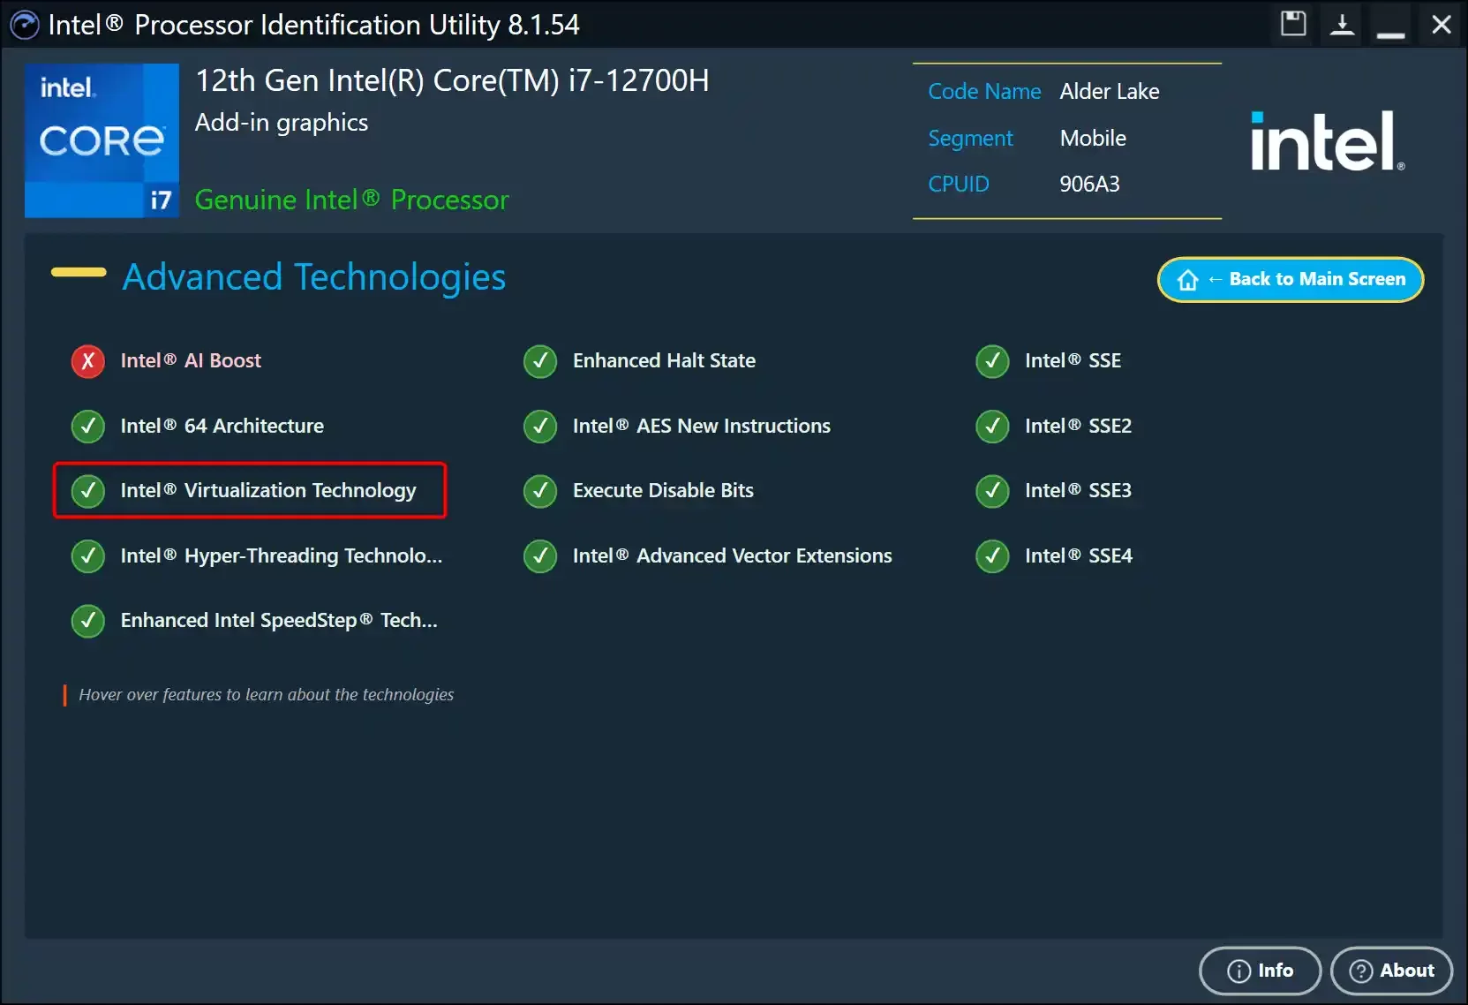Click the Code Name label
Image resolution: width=1468 pixels, height=1005 pixels.
point(984,92)
